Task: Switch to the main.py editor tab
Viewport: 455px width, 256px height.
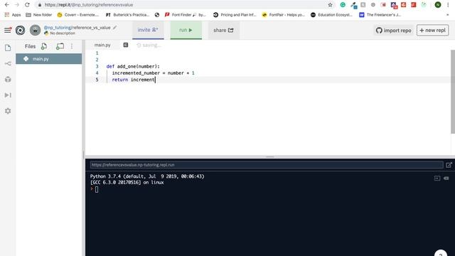Action: [102, 45]
